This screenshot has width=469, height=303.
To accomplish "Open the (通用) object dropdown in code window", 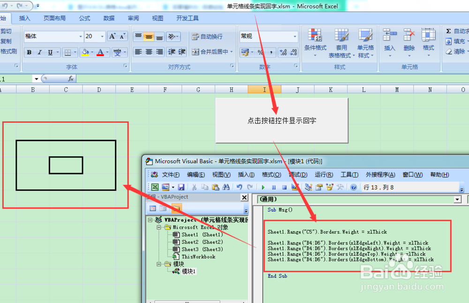I will [457, 199].
